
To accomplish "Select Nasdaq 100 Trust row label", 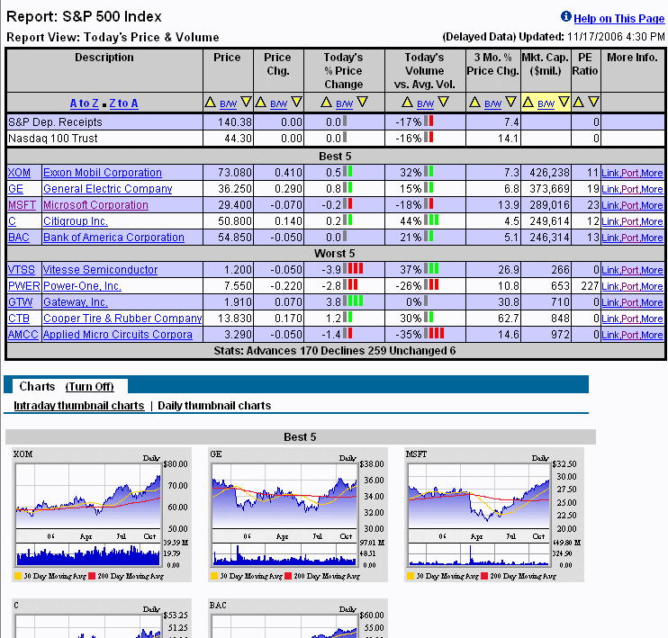I will pos(53,139).
